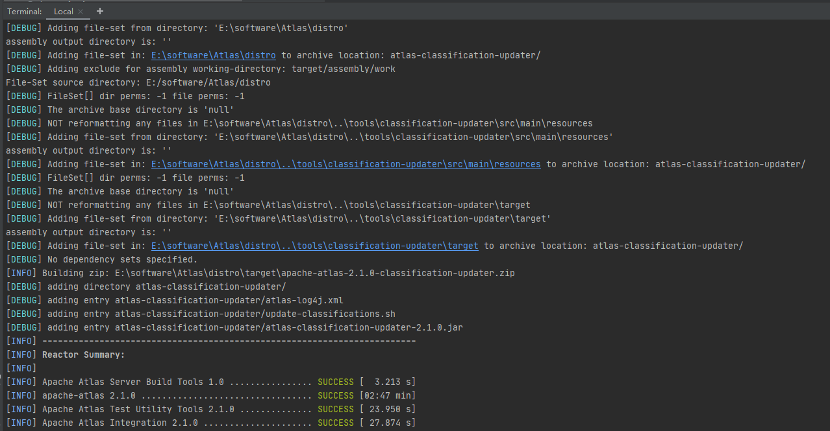Click 'Apache Atlas Integration 2.1.0' summary row
The width and height of the screenshot is (830, 431).
click(211, 423)
